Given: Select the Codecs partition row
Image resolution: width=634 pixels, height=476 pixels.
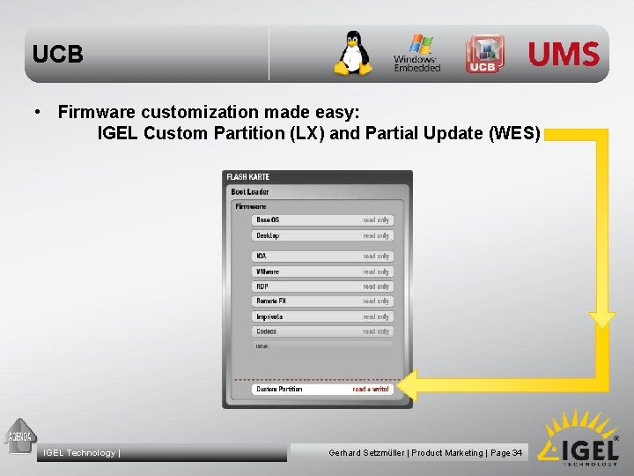Looking at the screenshot, I should [x=322, y=331].
